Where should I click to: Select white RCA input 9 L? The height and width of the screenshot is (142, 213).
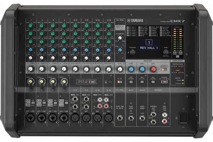click(x=100, y=100)
